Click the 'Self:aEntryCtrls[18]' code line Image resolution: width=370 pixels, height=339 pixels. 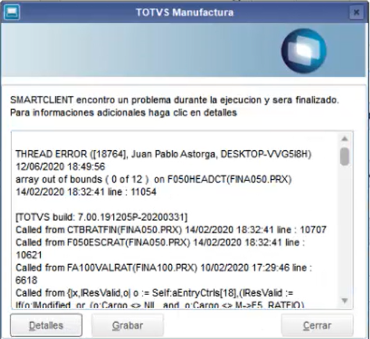154,293
